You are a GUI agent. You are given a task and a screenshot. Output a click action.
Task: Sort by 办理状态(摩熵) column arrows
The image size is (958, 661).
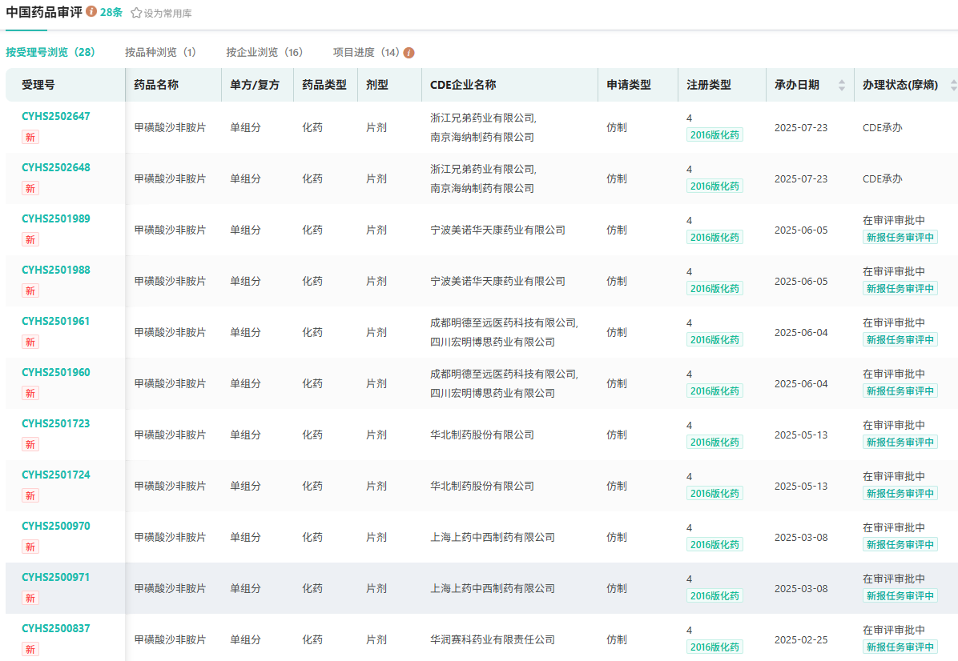(x=952, y=85)
